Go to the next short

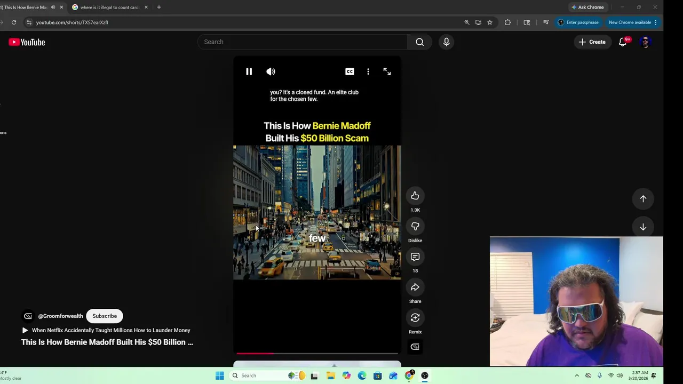pos(643,227)
